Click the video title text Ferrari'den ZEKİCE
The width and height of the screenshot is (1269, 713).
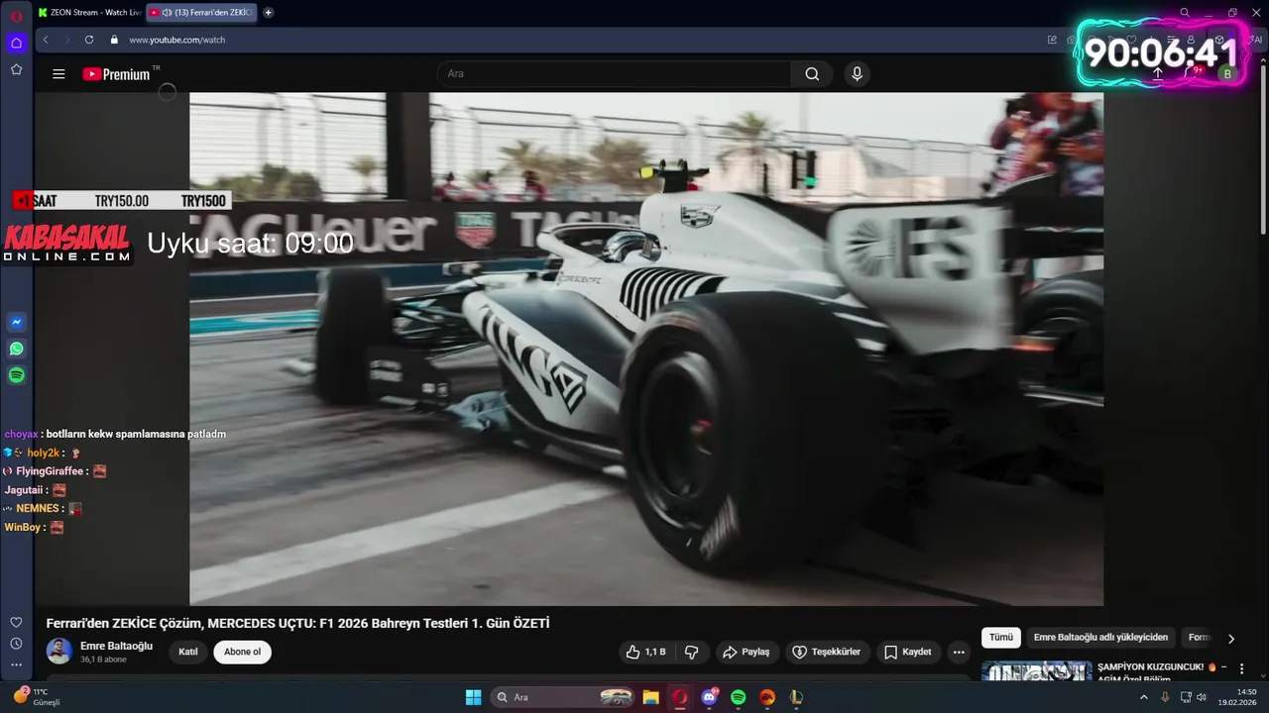(297, 623)
